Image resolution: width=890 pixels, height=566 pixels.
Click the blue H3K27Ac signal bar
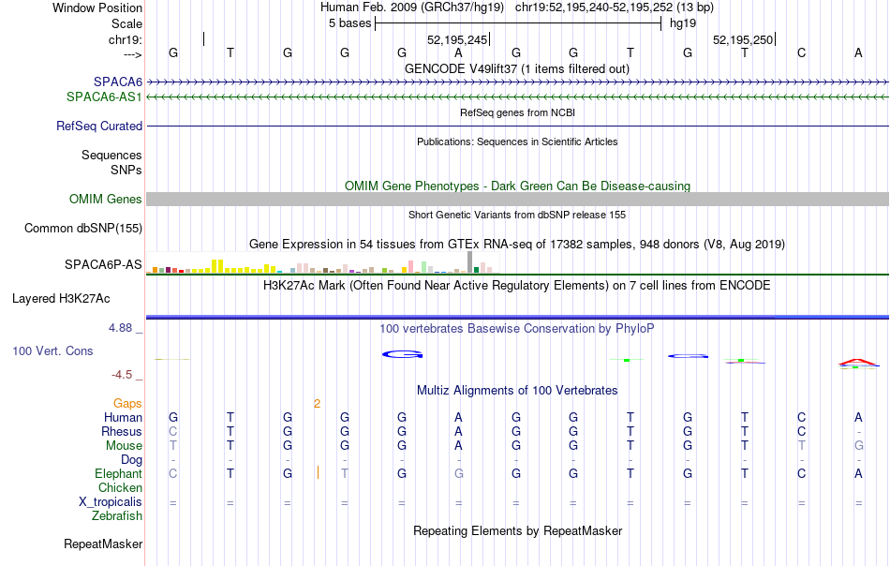517,317
